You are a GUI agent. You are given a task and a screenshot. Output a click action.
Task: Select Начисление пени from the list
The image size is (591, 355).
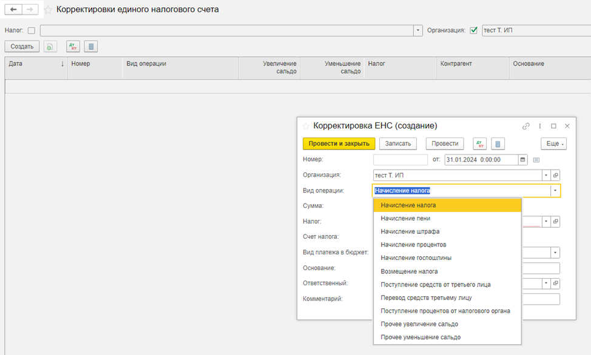(x=405, y=218)
